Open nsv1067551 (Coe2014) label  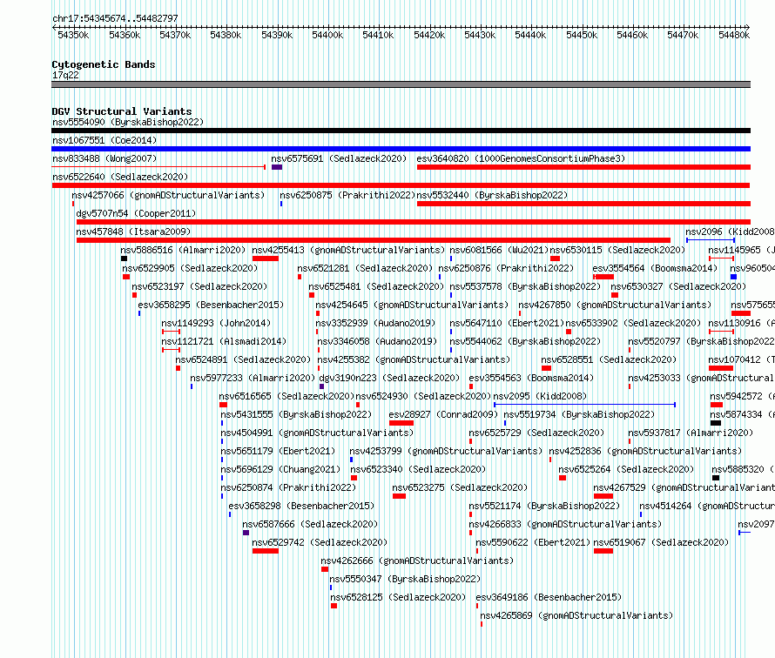click(104, 140)
